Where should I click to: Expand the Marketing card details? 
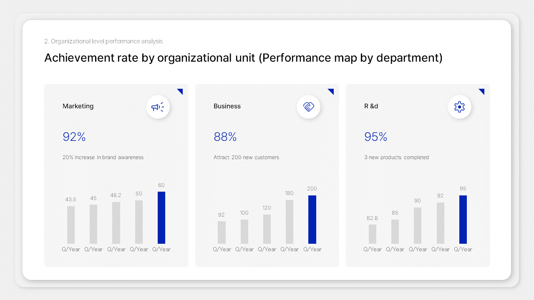tap(116, 175)
